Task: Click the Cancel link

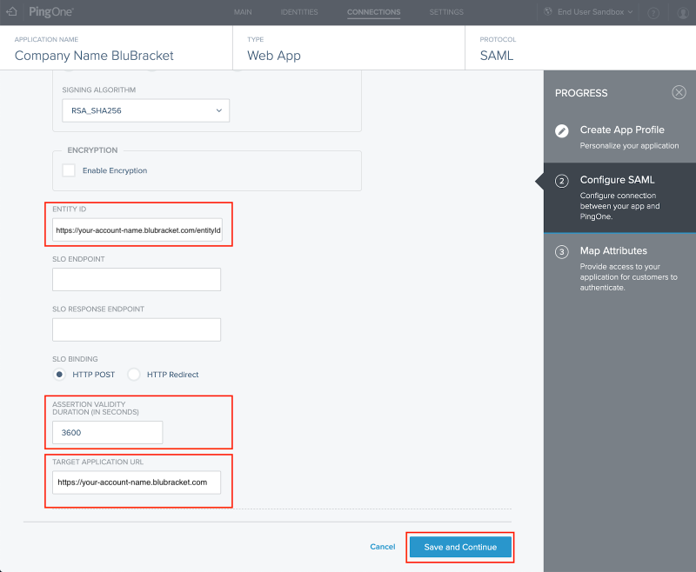Action: pyautogui.click(x=383, y=547)
